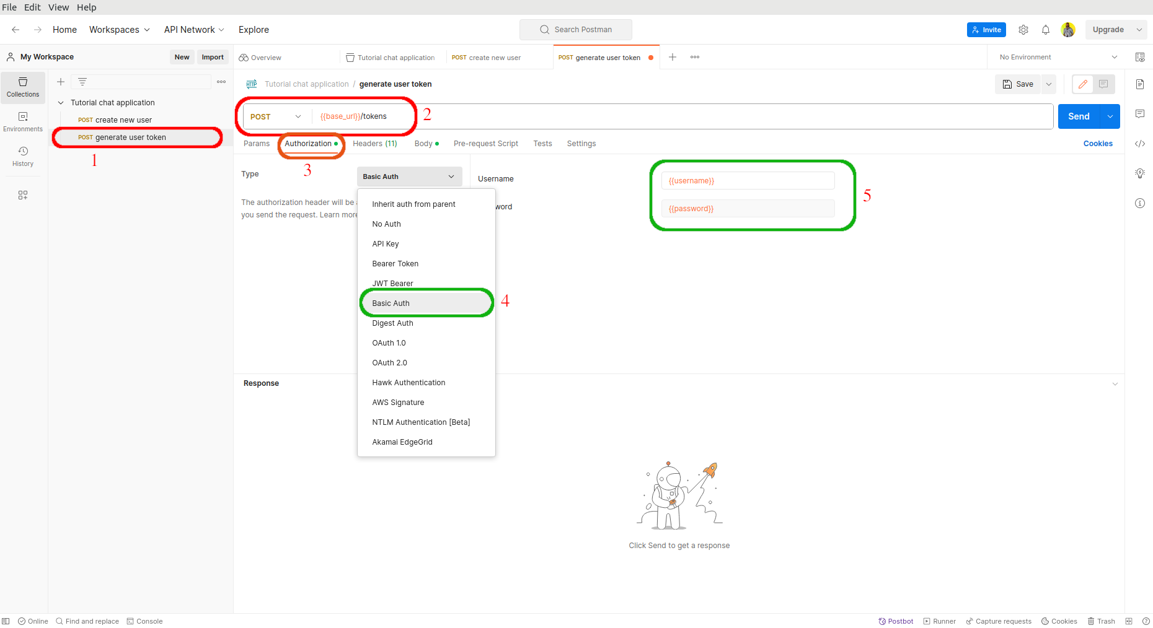This screenshot has width=1153, height=628.
Task: Select Inherit auth from parent option
Action: tap(426, 204)
